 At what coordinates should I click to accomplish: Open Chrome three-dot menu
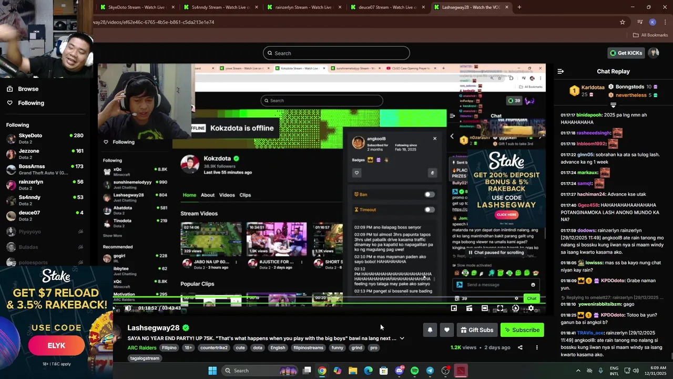pyautogui.click(x=665, y=22)
